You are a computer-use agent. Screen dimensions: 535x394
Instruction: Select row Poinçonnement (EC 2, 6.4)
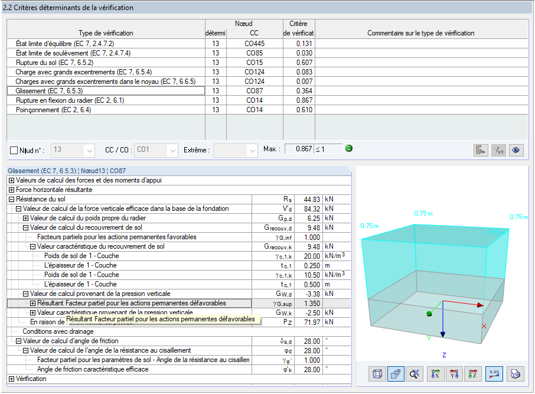tap(106, 110)
